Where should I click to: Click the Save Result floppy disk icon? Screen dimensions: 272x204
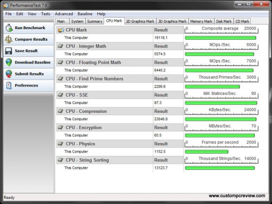coord(8,51)
